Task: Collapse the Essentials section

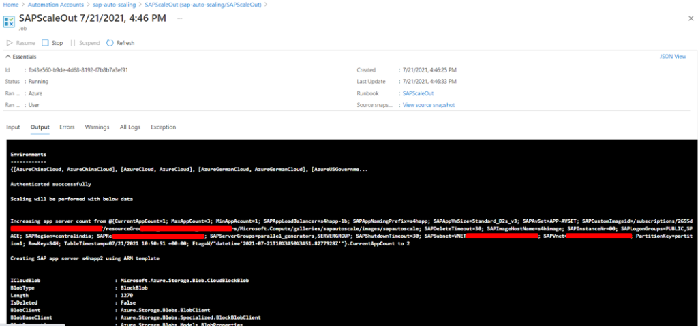Action: (20, 57)
